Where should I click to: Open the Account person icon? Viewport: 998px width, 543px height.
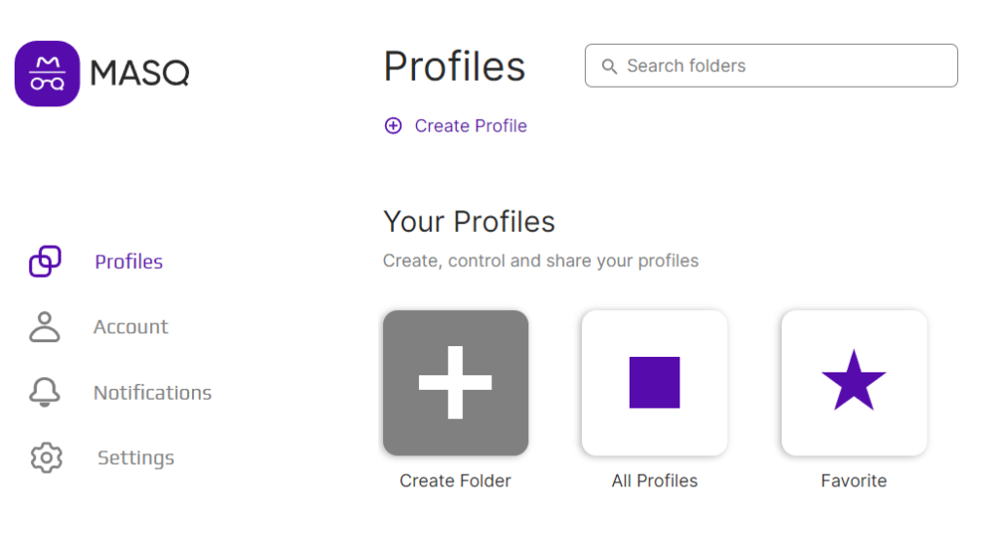pos(45,327)
